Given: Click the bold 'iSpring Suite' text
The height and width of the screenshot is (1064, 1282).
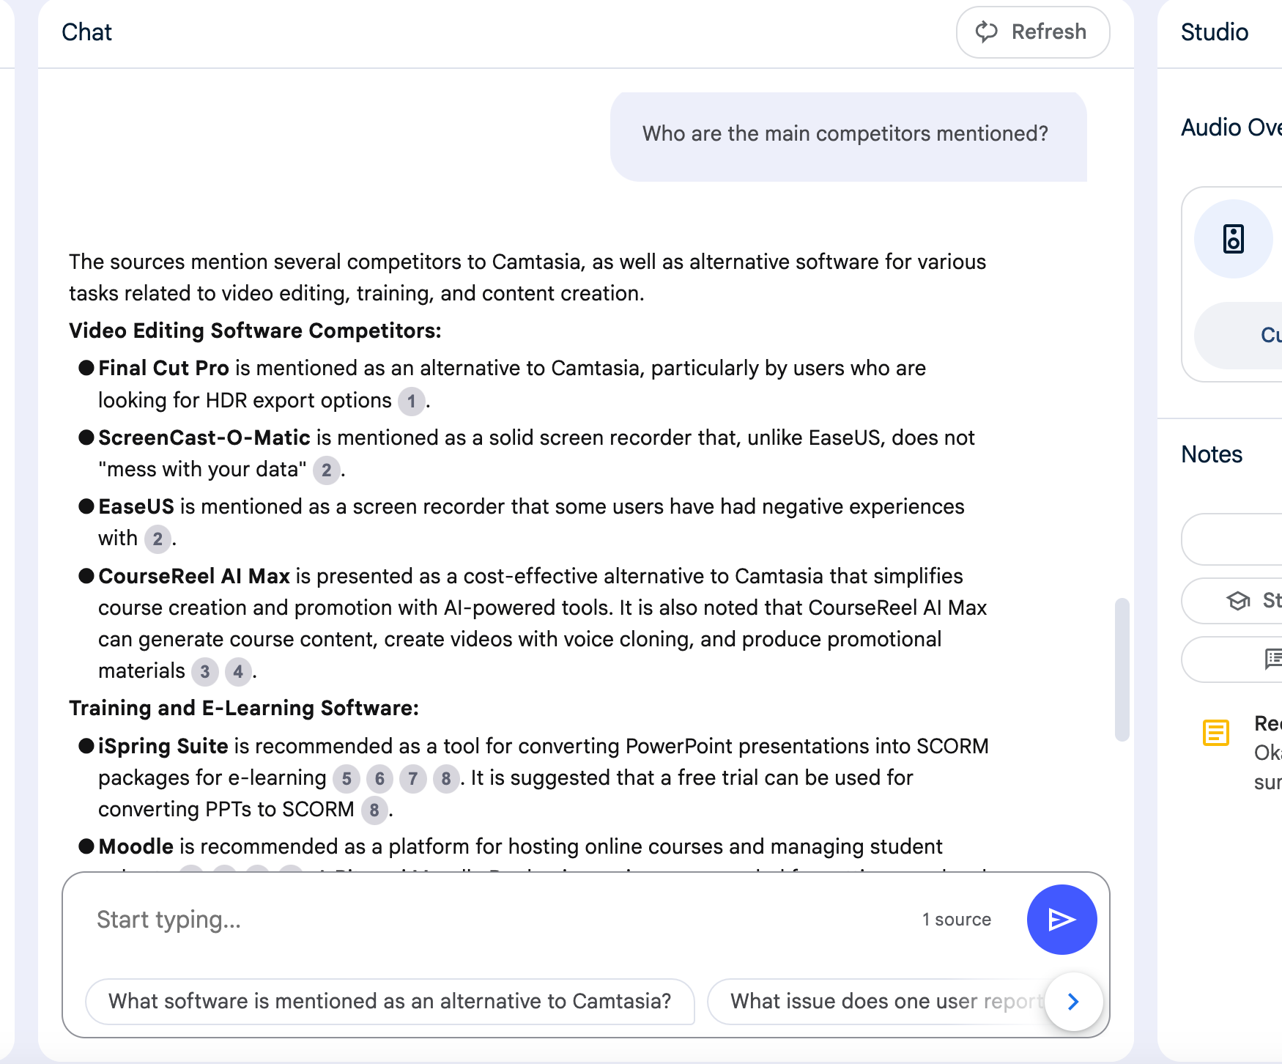Looking at the screenshot, I should click(163, 746).
